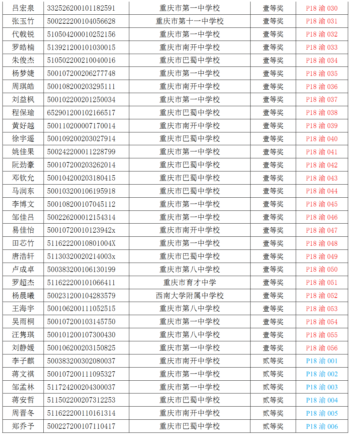The height and width of the screenshot is (435, 350).
Task: Select award code P18 渝 030
Action: [x=322, y=8]
